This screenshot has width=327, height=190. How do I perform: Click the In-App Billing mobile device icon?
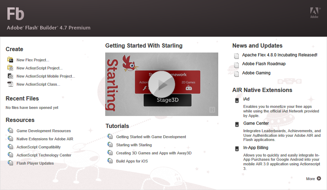237,149
